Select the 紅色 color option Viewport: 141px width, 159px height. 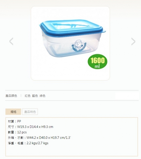[28, 96]
